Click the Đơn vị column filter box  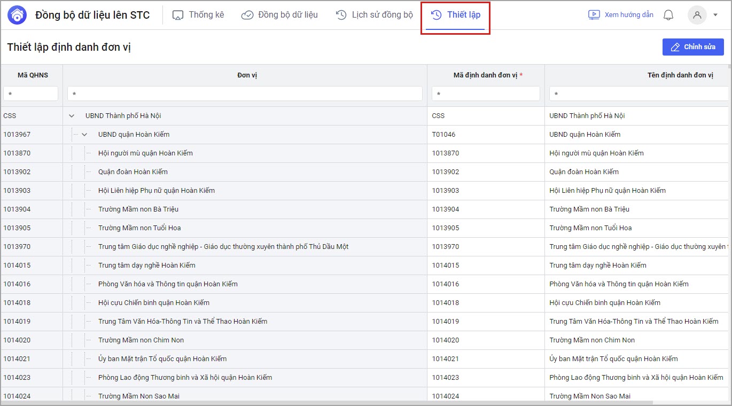tap(245, 94)
